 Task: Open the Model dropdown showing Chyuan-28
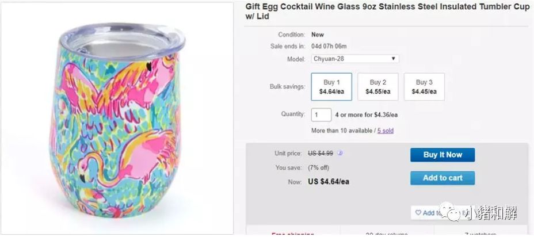pyautogui.click(x=355, y=59)
